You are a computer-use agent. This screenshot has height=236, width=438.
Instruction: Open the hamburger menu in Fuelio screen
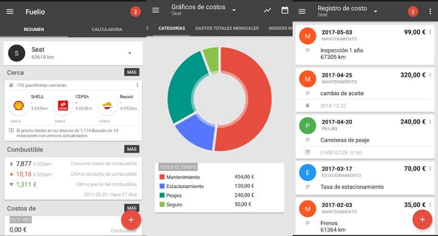10,12
